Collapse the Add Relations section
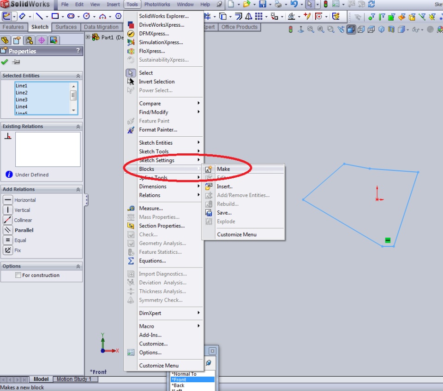The width and height of the screenshot is (443, 391). [78, 189]
